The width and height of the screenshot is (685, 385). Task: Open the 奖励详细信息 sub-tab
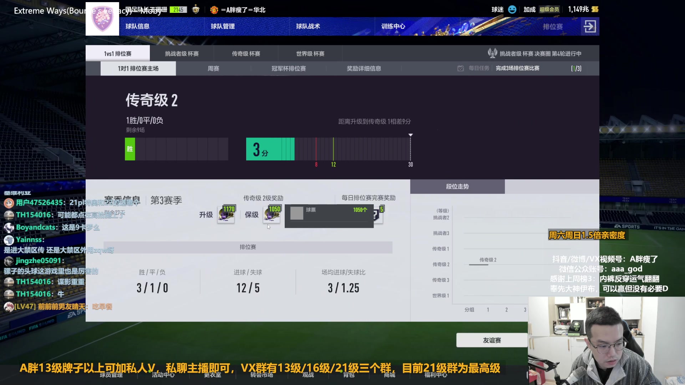pyautogui.click(x=364, y=68)
